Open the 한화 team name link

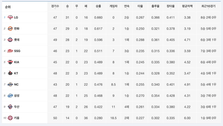pyautogui.click(x=17, y=29)
